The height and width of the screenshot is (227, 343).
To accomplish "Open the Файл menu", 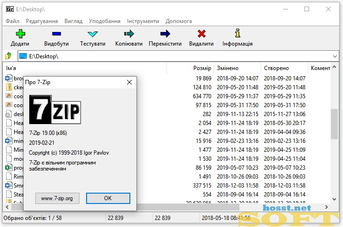I will (13, 21).
